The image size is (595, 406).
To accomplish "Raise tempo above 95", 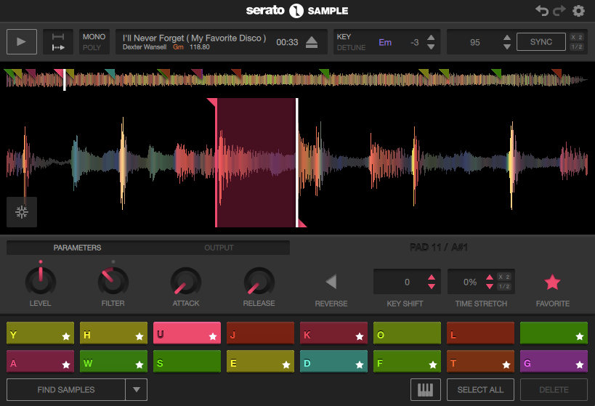I will click(507, 38).
